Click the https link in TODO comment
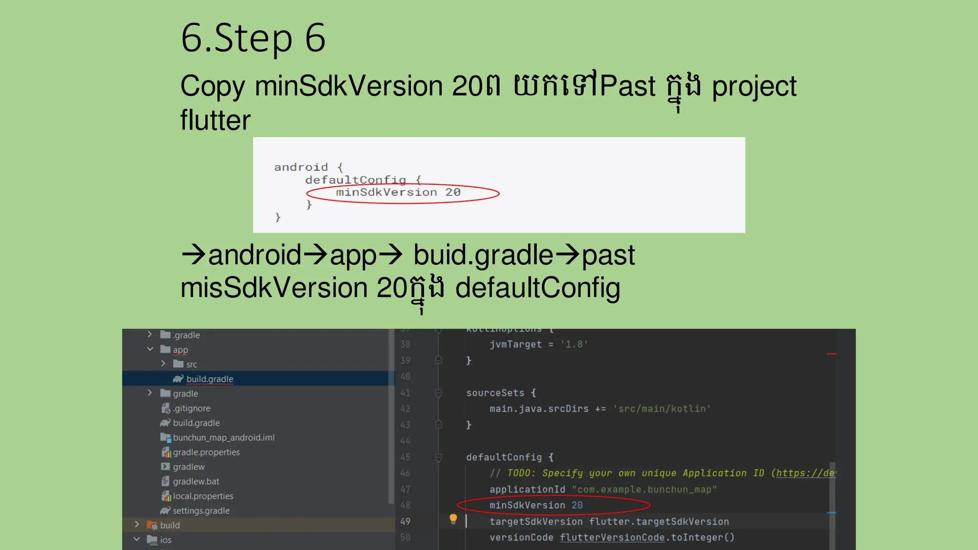Screen dimensions: 978x550 pyautogui.click(x=806, y=473)
